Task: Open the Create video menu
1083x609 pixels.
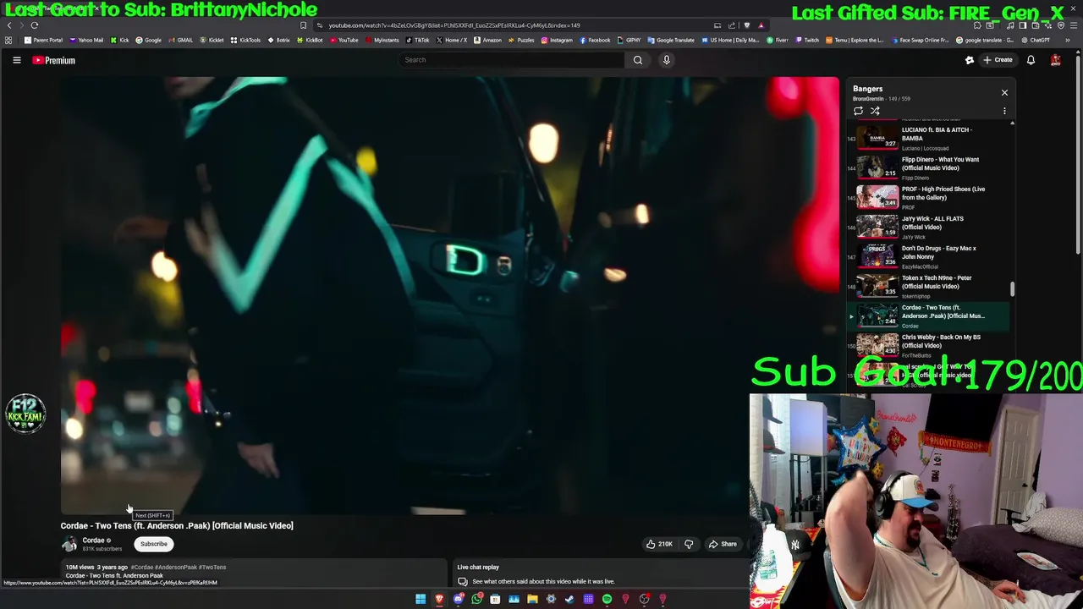Action: tap(998, 60)
